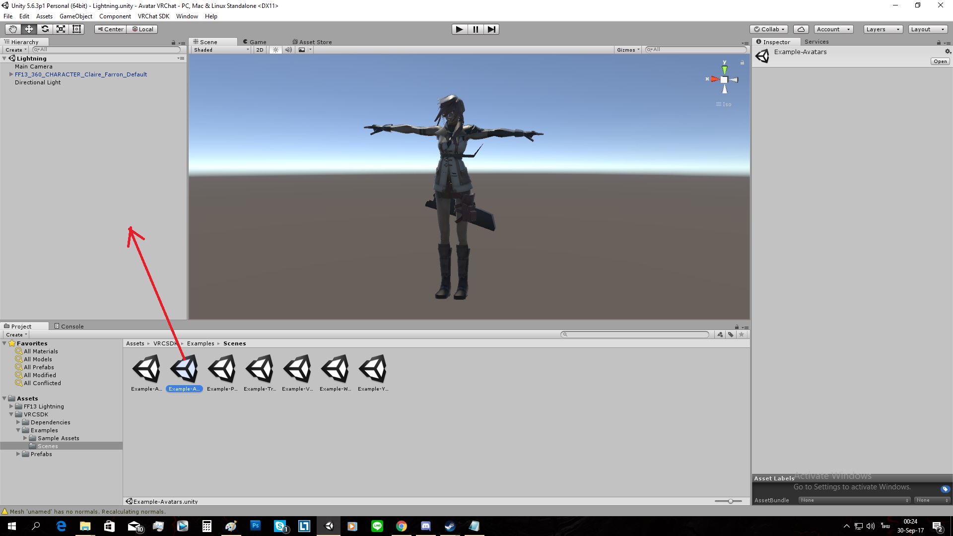Click the Open button in Inspector
The height and width of the screenshot is (536, 953).
(940, 62)
